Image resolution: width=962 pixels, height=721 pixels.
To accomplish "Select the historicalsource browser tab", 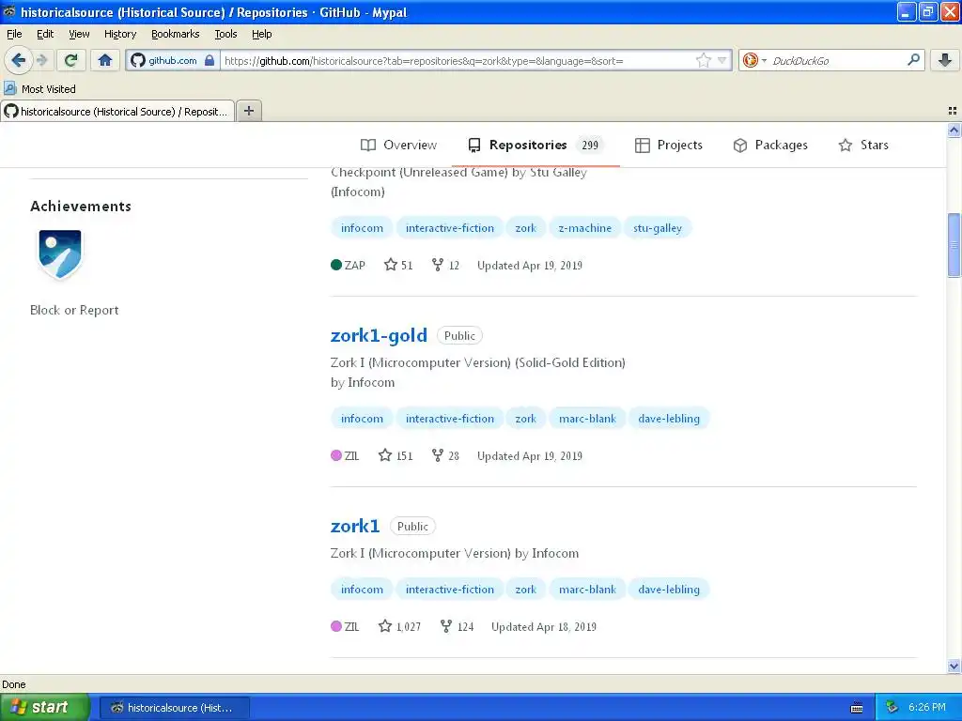I will pos(117,111).
